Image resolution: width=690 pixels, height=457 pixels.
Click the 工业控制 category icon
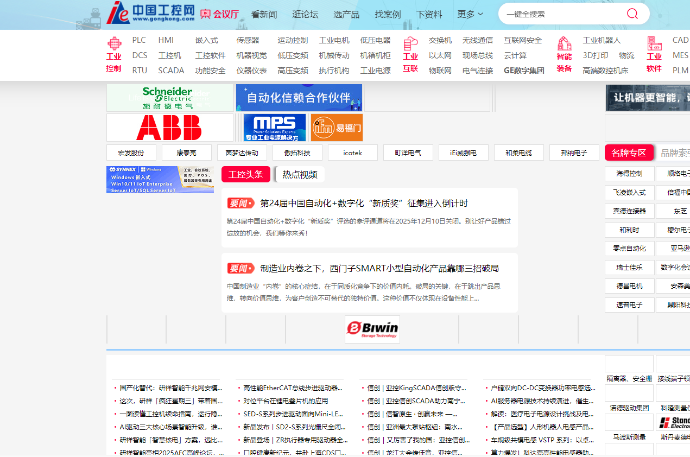coord(114,43)
